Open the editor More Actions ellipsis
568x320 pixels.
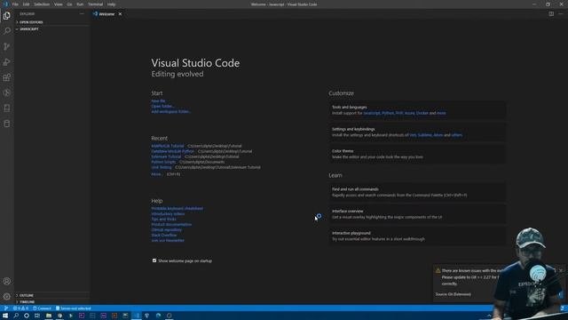(561, 14)
